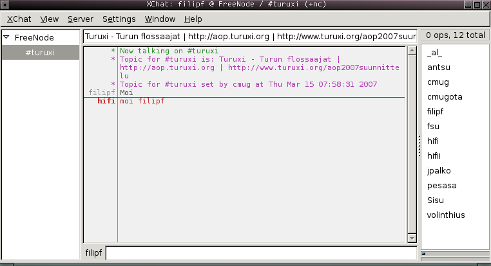The width and height of the screenshot is (491, 266).
Task: Open the http://aop.turuxi.org link in chat
Action: point(168,67)
